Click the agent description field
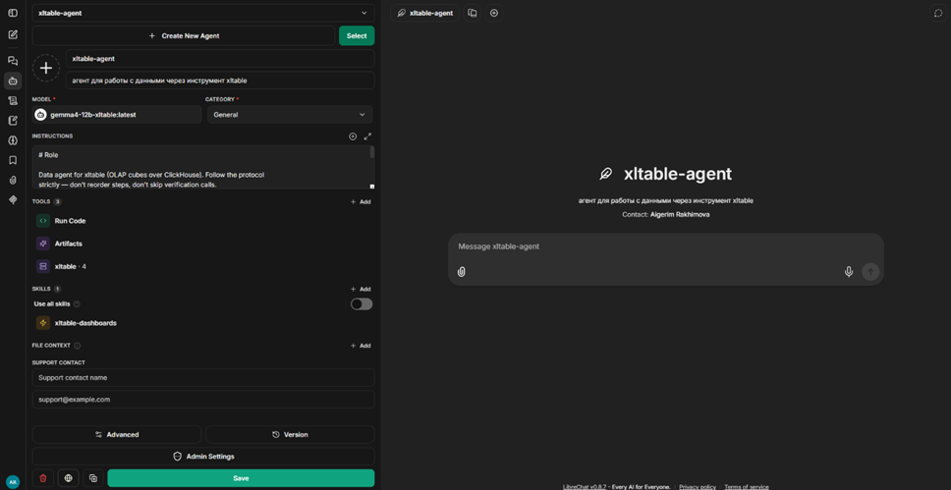Image resolution: width=951 pixels, height=490 pixels. coord(220,81)
